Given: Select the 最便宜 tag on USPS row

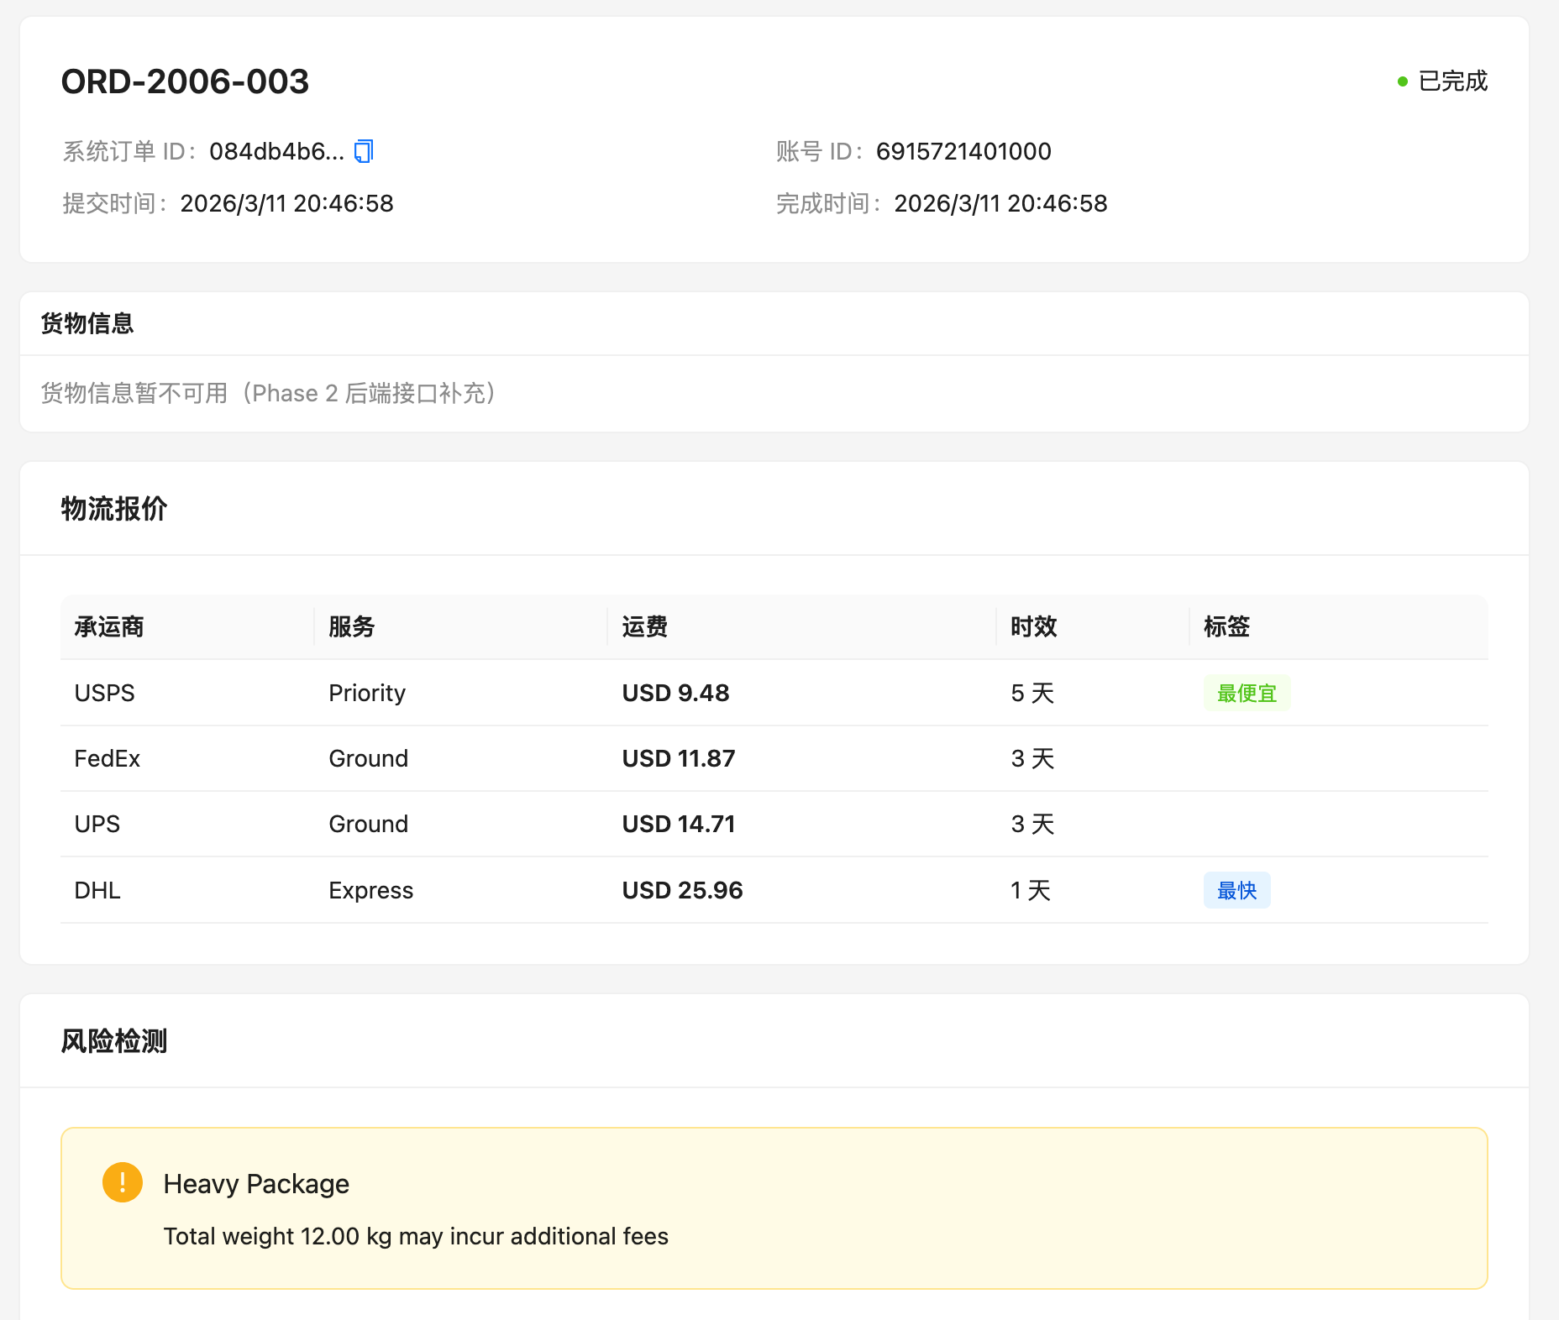Looking at the screenshot, I should pyautogui.click(x=1247, y=694).
